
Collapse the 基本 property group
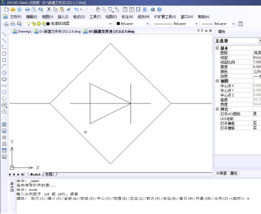(x=217, y=48)
